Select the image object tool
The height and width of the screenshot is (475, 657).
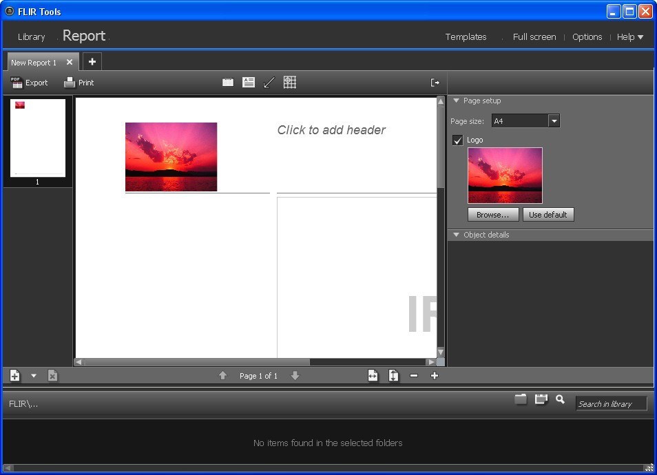click(x=228, y=82)
